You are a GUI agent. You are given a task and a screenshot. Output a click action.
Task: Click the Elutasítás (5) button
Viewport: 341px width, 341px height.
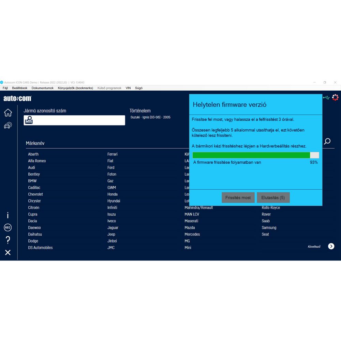click(x=273, y=198)
